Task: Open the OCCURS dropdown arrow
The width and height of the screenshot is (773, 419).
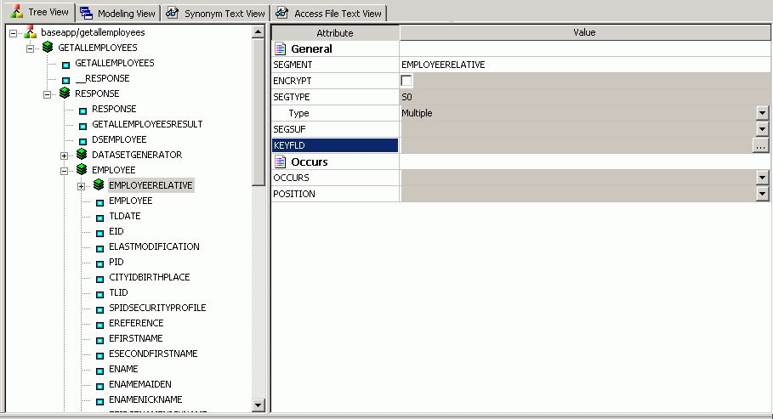Action: [762, 178]
